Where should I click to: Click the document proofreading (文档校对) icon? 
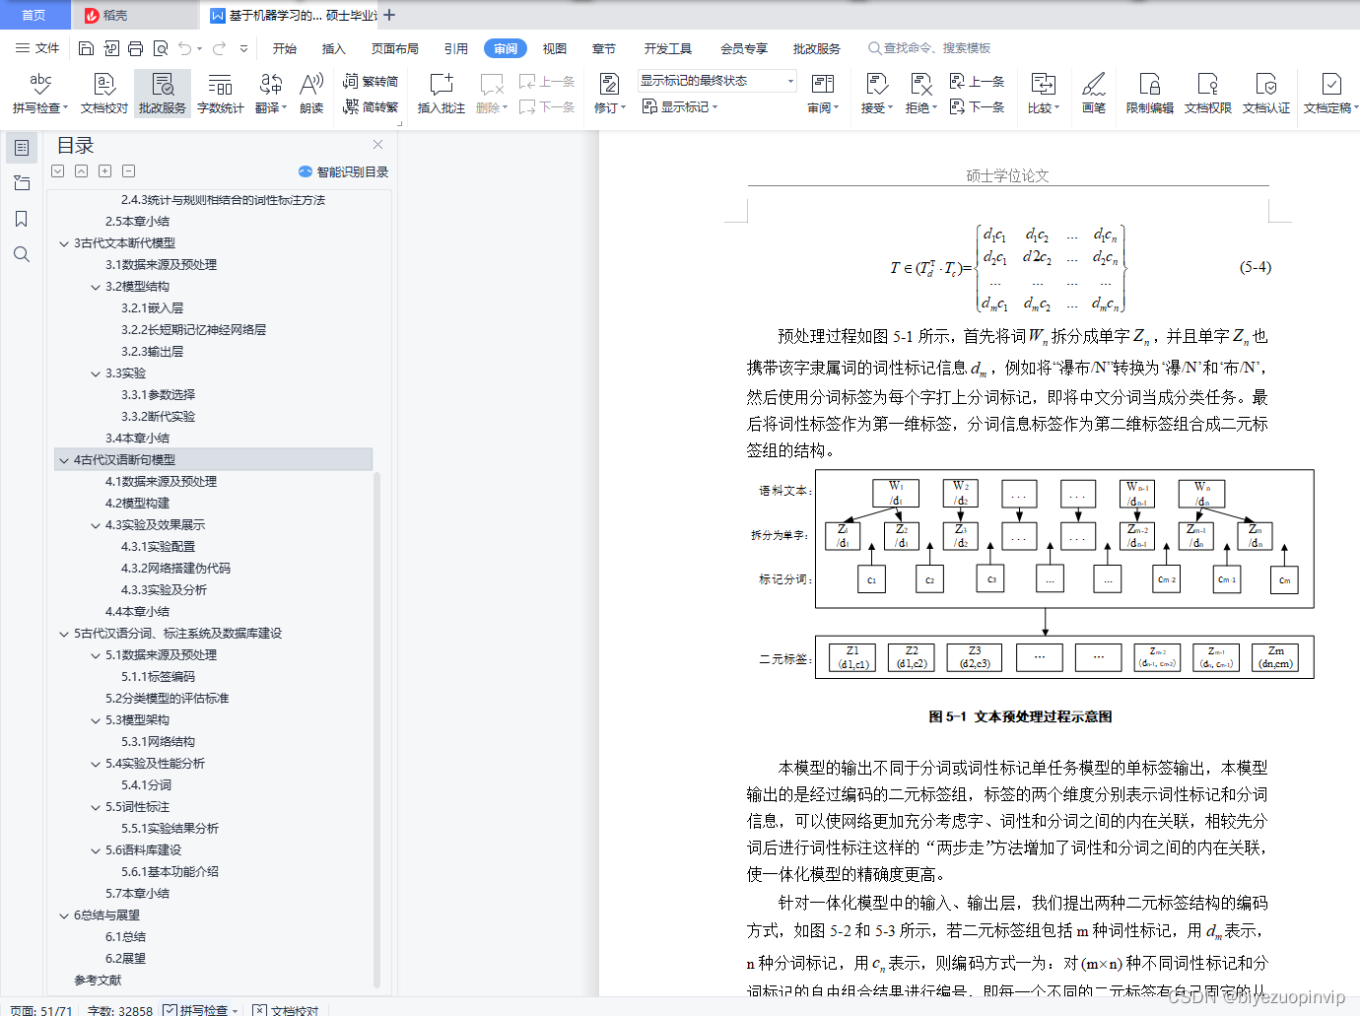pyautogui.click(x=104, y=94)
